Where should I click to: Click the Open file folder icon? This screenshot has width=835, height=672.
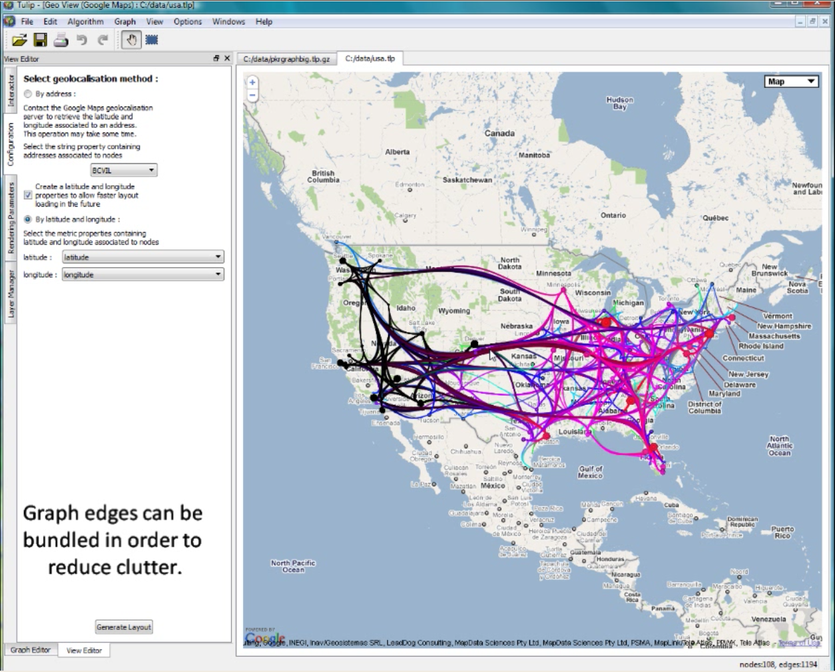coord(19,41)
